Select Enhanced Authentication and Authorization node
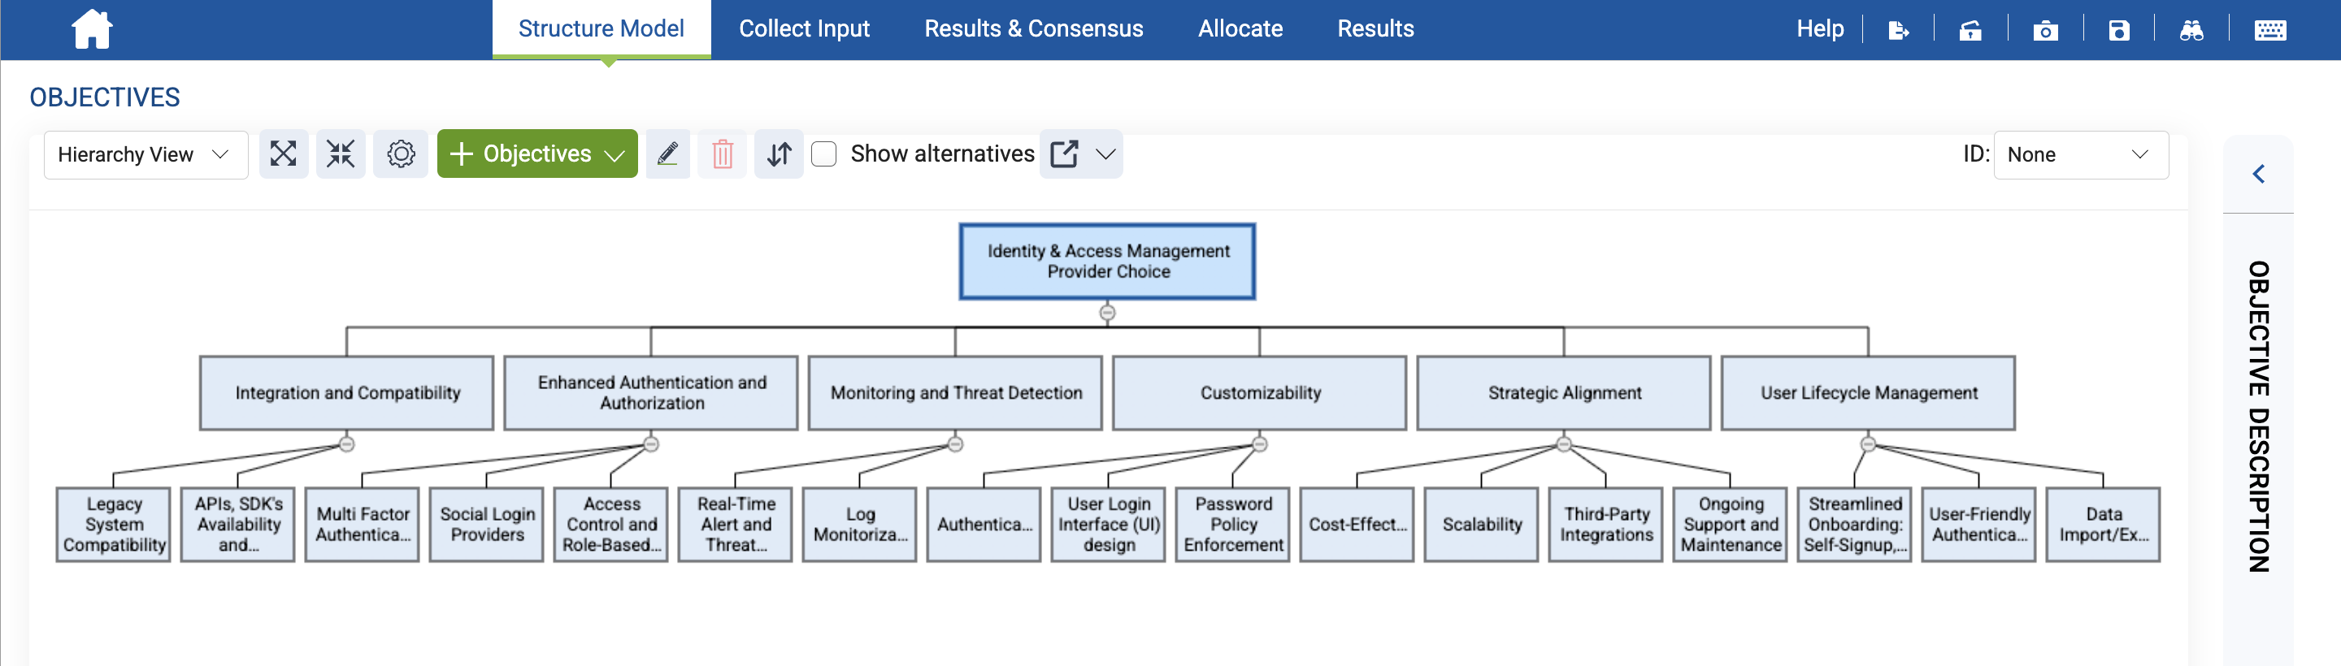Viewport: 2341px width, 666px height. [650, 392]
